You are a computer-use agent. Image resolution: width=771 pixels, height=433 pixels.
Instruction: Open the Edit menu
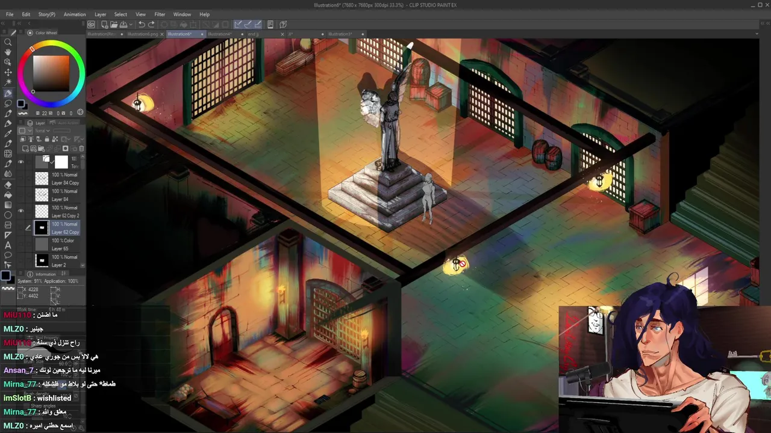click(26, 14)
